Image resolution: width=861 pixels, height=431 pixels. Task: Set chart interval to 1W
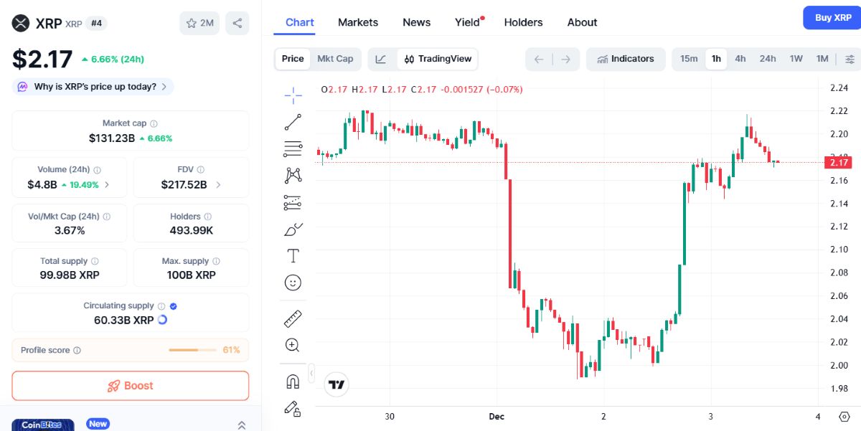(x=796, y=59)
